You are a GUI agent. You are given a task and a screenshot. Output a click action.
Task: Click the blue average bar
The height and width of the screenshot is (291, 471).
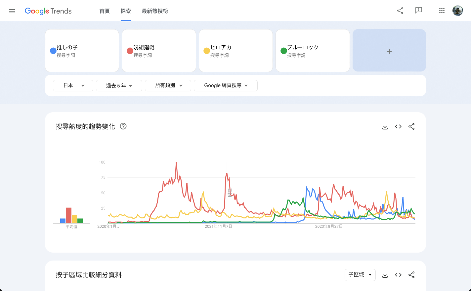[x=63, y=221]
